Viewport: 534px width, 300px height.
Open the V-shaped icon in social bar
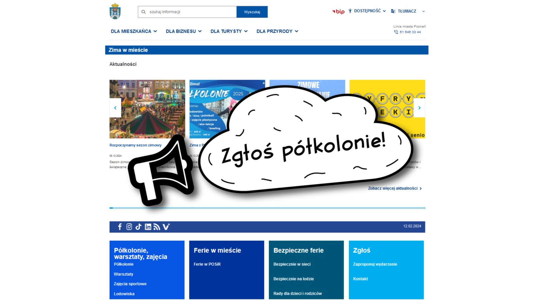pyautogui.click(x=166, y=227)
